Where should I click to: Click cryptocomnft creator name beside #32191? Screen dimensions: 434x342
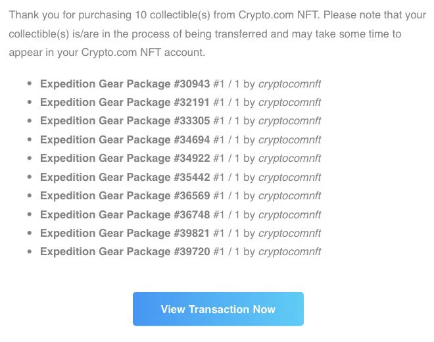tap(289, 103)
